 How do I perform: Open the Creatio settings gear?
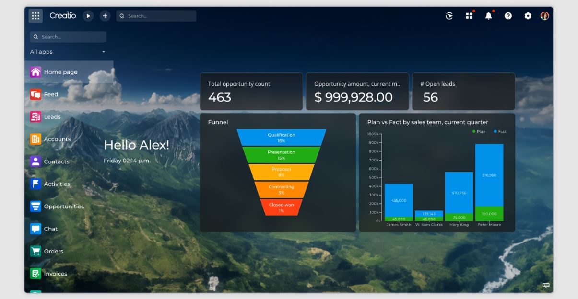pyautogui.click(x=528, y=15)
